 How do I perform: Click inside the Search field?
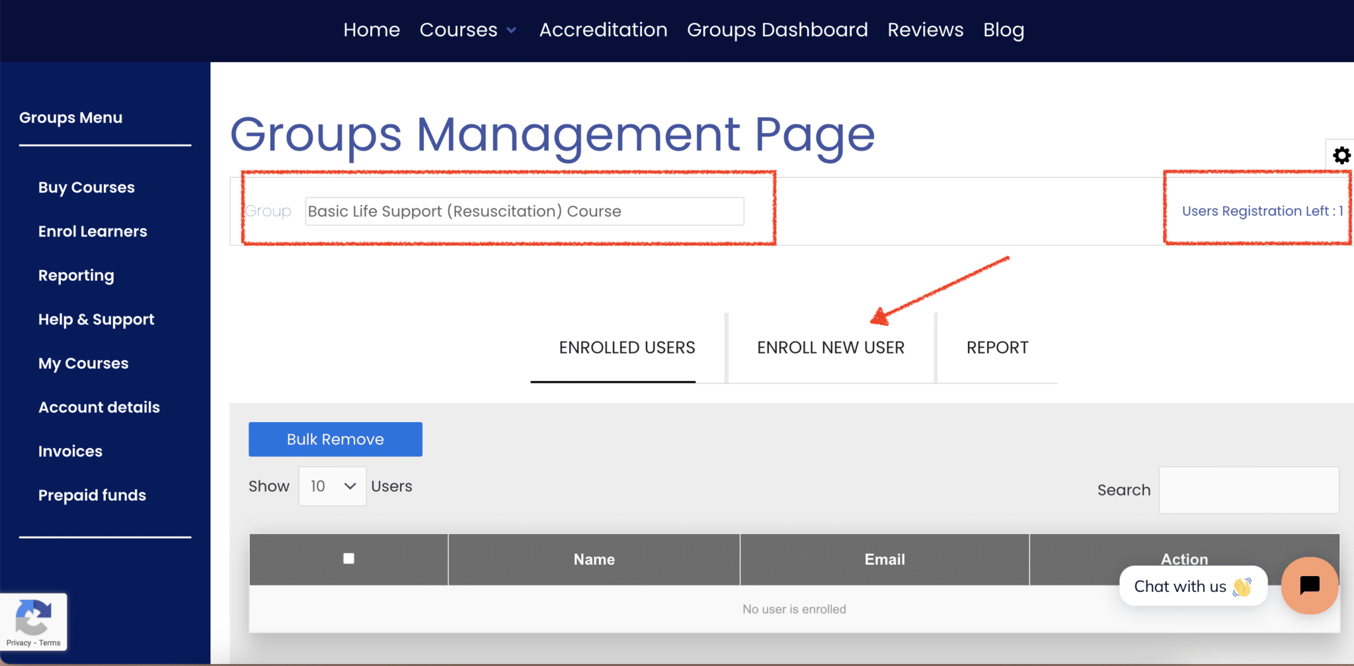click(x=1248, y=490)
